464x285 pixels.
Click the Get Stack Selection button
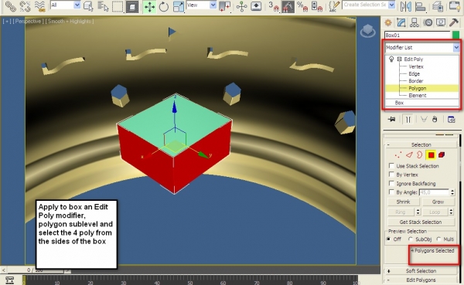[x=421, y=222]
